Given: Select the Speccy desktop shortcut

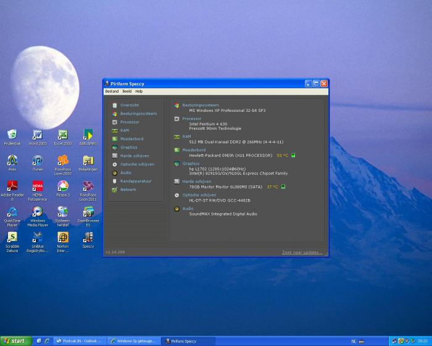Looking at the screenshot, I should [x=88, y=240].
